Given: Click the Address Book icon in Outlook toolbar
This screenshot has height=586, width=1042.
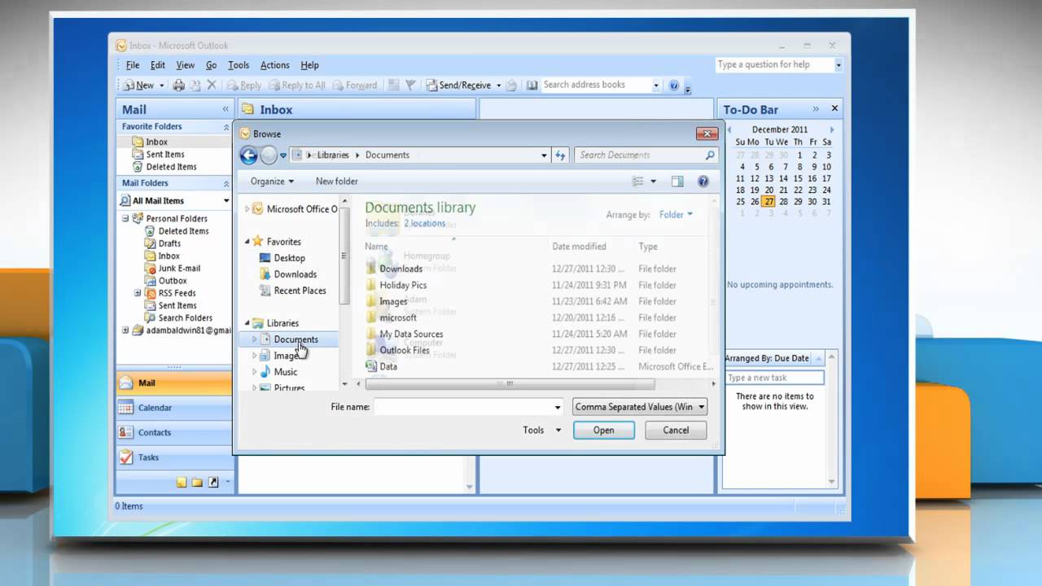Looking at the screenshot, I should 532,85.
